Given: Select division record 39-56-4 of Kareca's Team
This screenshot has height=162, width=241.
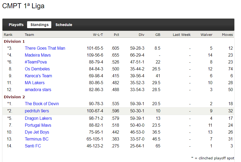Looking at the screenshot, I should [137, 76].
